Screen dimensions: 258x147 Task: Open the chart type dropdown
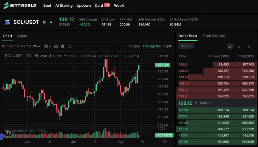pyautogui.click(x=48, y=46)
